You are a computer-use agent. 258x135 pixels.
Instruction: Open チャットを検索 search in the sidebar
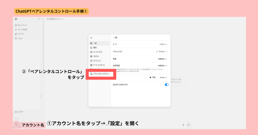21,30
